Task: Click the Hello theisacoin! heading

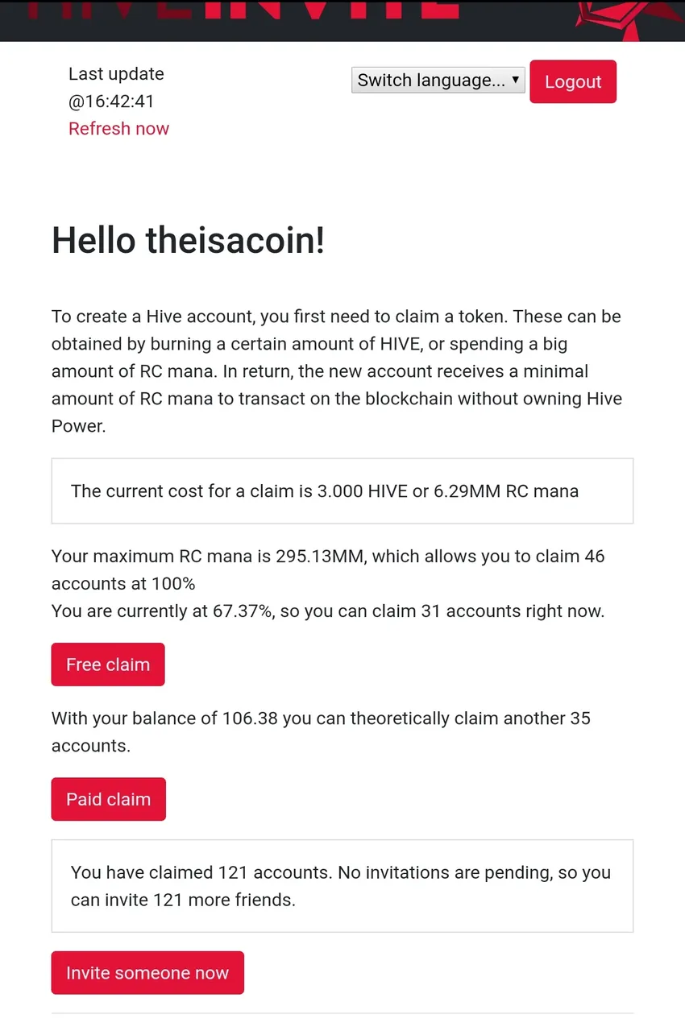Action: (x=189, y=240)
